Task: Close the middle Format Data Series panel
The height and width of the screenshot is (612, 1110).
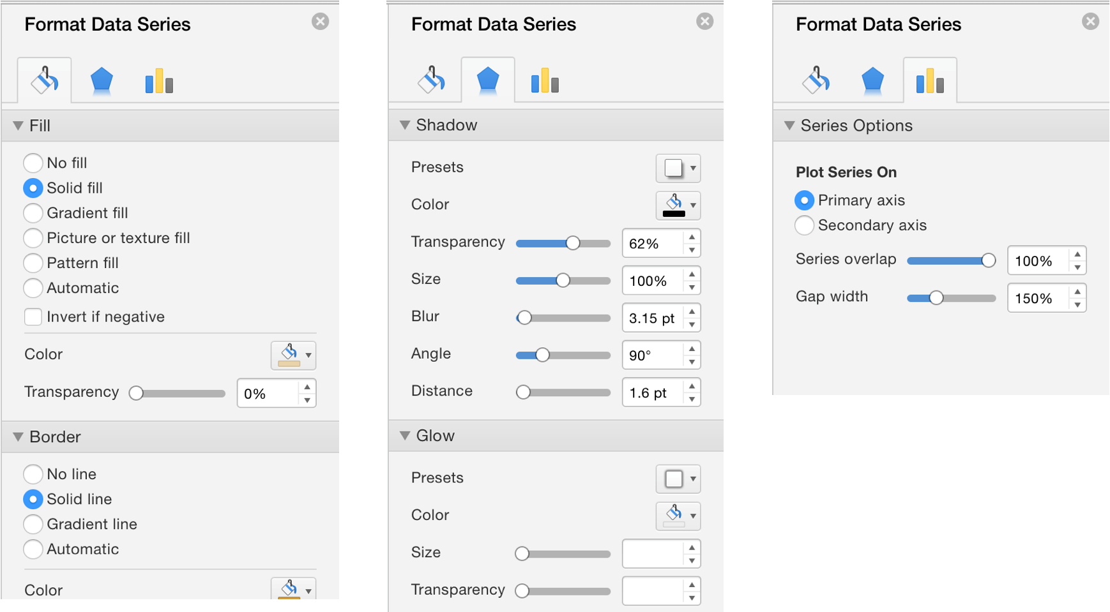Action: coord(704,21)
